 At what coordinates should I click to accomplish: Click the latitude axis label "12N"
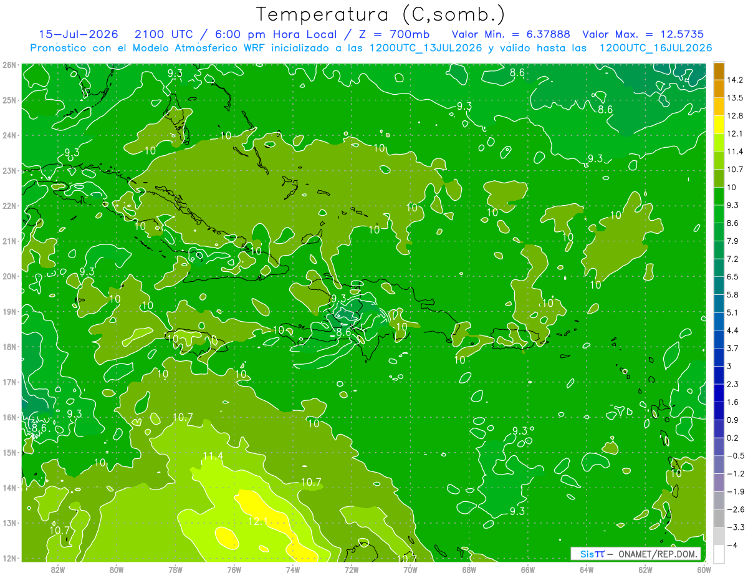tap(9, 558)
